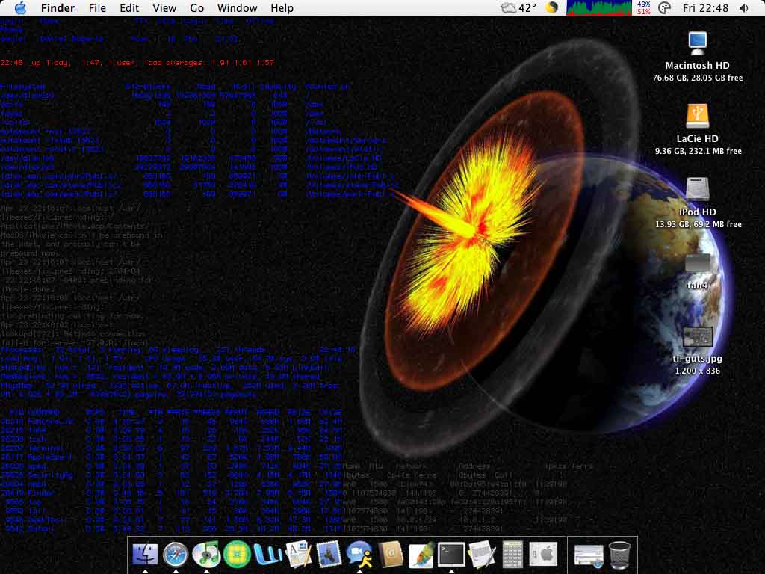The image size is (765, 574).
Task: Click the volume icon in menu bar
Action: pyautogui.click(x=744, y=8)
